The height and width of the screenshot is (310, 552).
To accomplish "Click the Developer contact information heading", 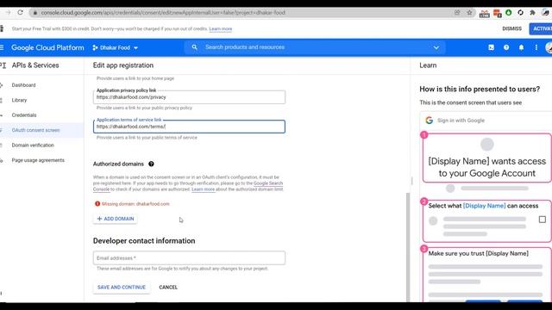I will [x=144, y=241].
